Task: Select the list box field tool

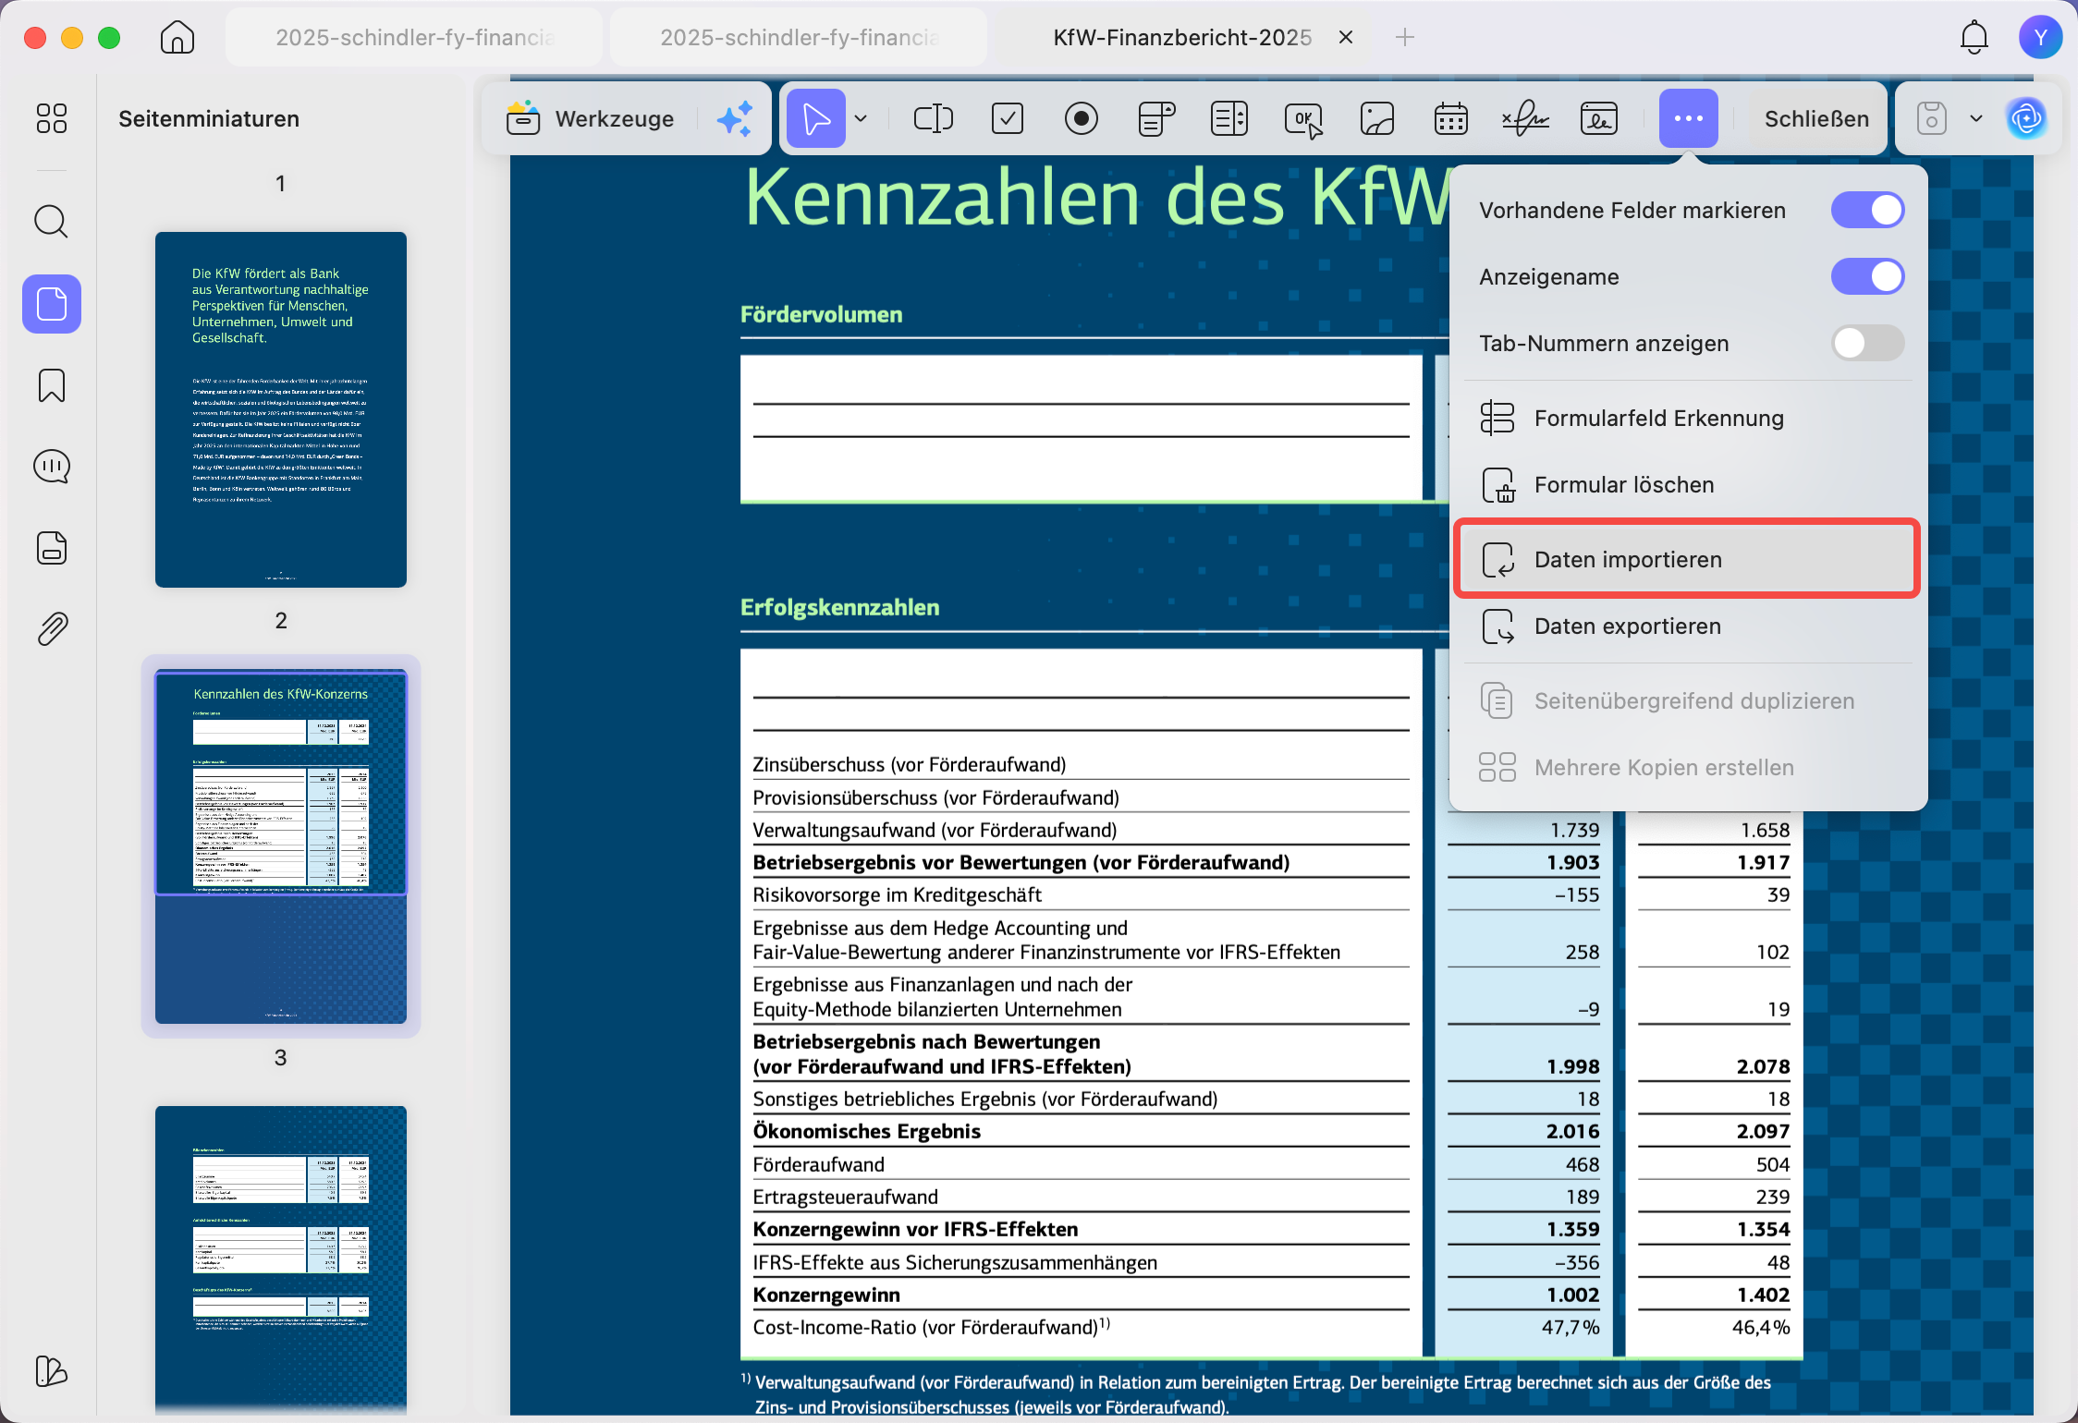Action: 1229,118
